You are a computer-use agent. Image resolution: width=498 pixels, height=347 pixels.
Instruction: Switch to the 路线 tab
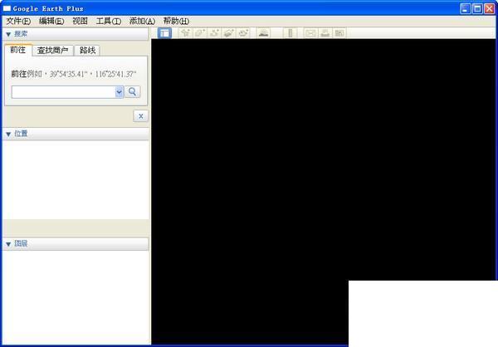[87, 51]
